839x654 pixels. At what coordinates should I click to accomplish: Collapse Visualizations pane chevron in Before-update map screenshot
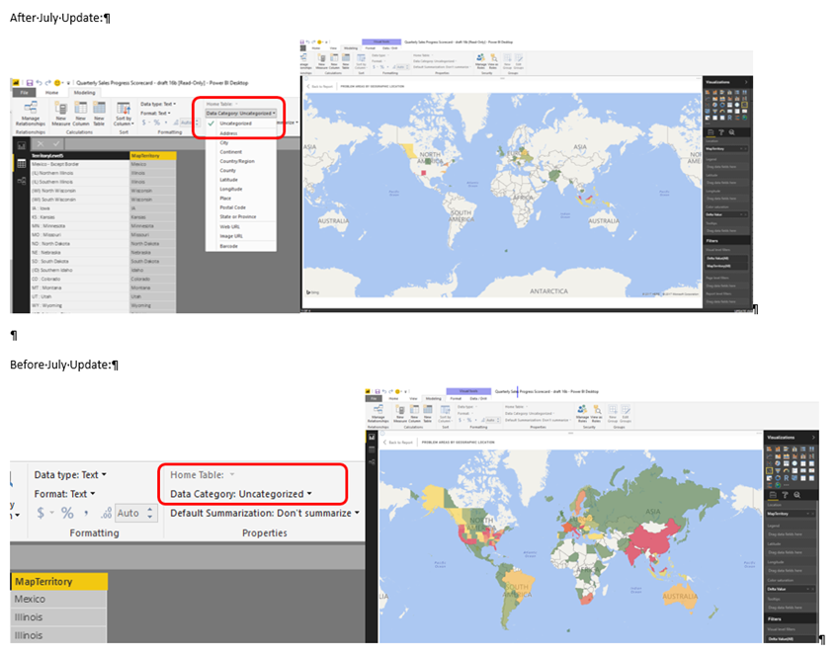pos(813,438)
